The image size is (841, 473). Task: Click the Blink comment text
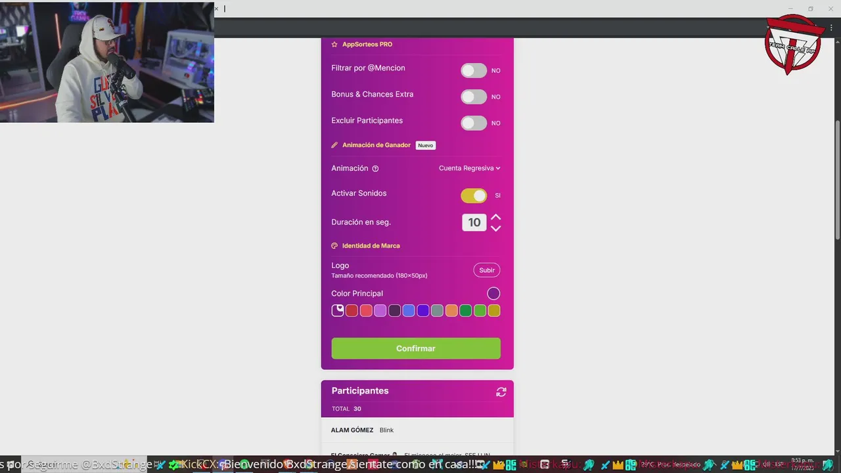[x=386, y=430]
